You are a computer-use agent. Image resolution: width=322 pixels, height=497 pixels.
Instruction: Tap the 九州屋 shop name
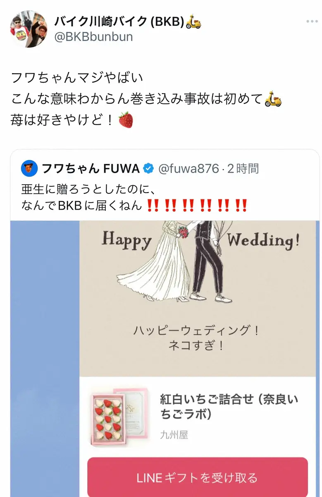click(x=174, y=435)
